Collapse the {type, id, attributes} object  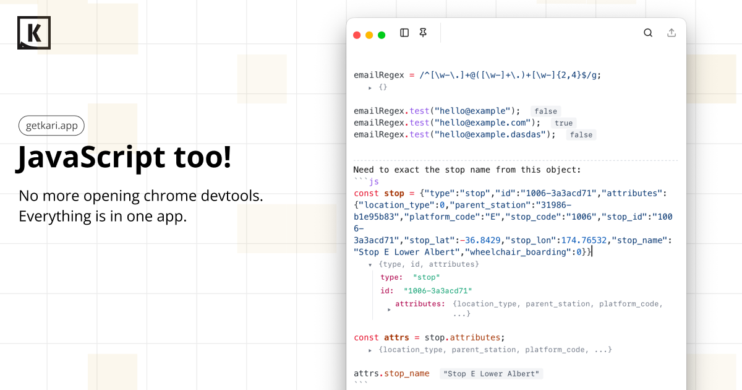pos(370,264)
